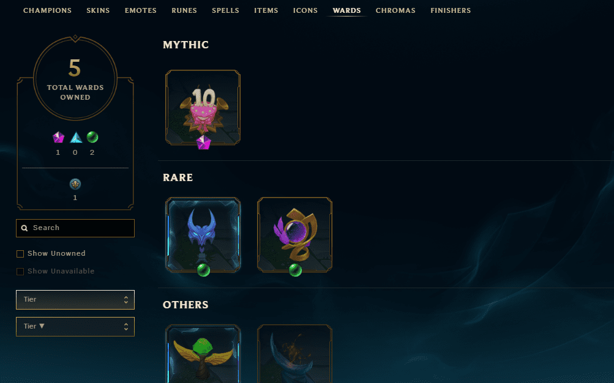Open the first Tier dropdown
Screen dimensions: 614x383
click(75, 300)
